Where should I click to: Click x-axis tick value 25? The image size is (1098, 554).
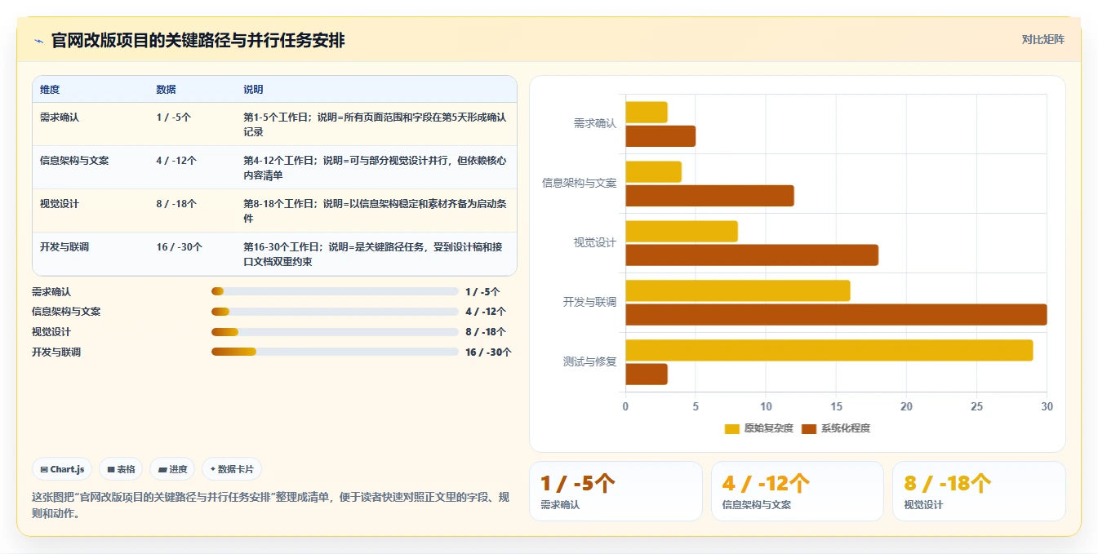pyautogui.click(x=976, y=406)
